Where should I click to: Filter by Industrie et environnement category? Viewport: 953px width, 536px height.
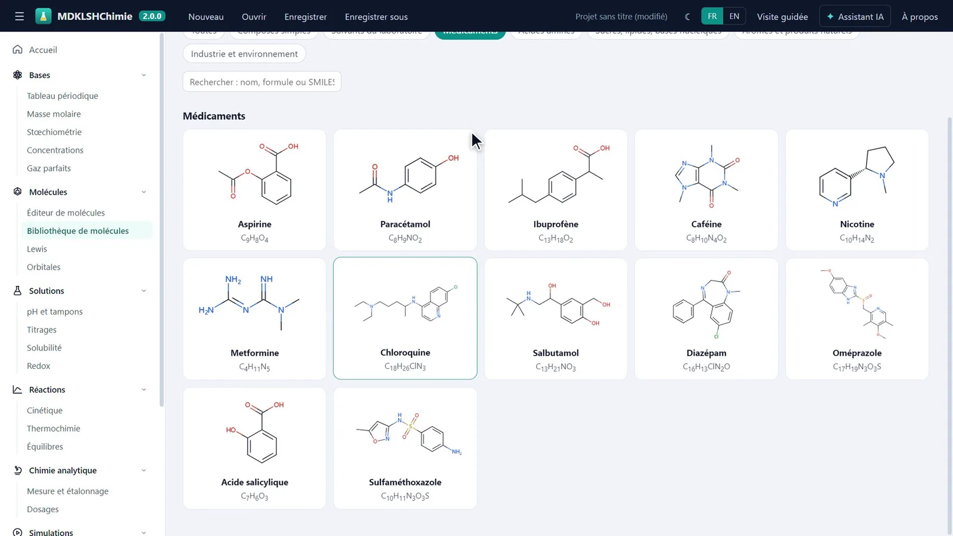(244, 54)
